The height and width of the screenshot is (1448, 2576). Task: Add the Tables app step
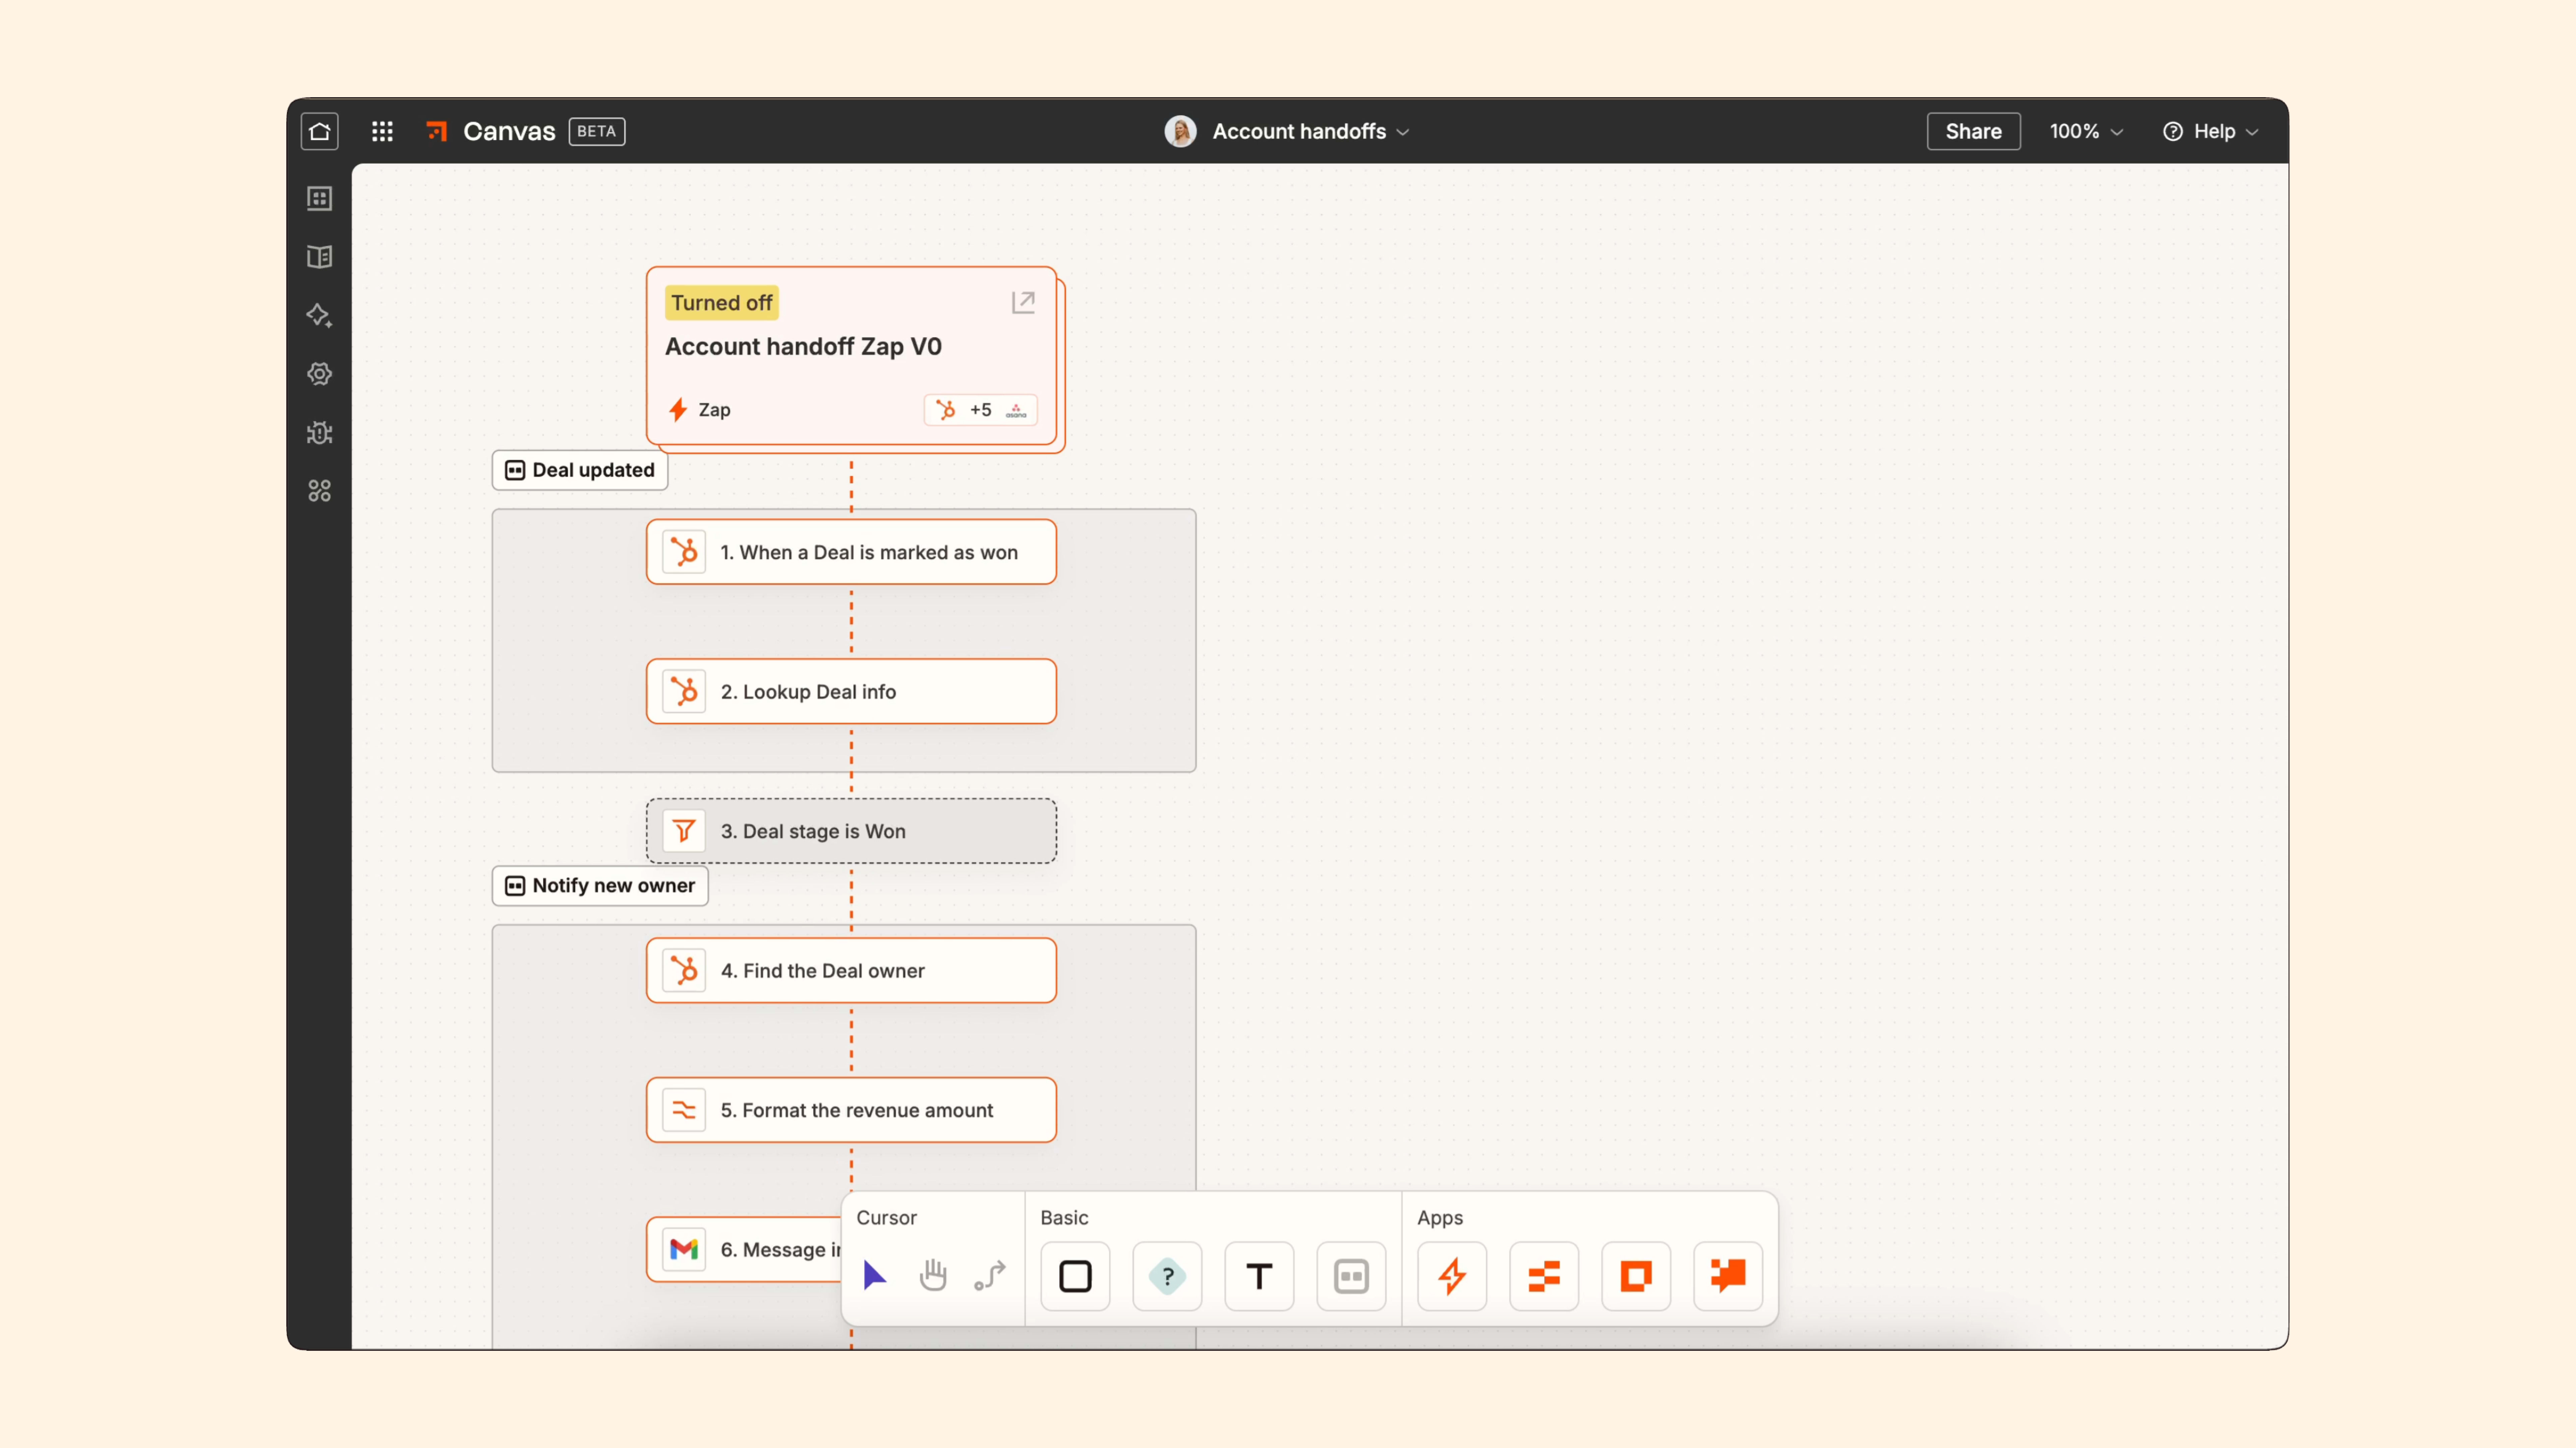point(1544,1276)
